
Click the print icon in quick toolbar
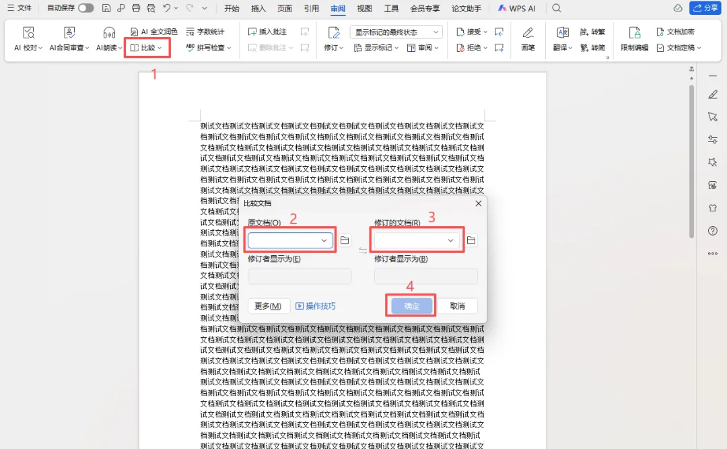point(136,8)
